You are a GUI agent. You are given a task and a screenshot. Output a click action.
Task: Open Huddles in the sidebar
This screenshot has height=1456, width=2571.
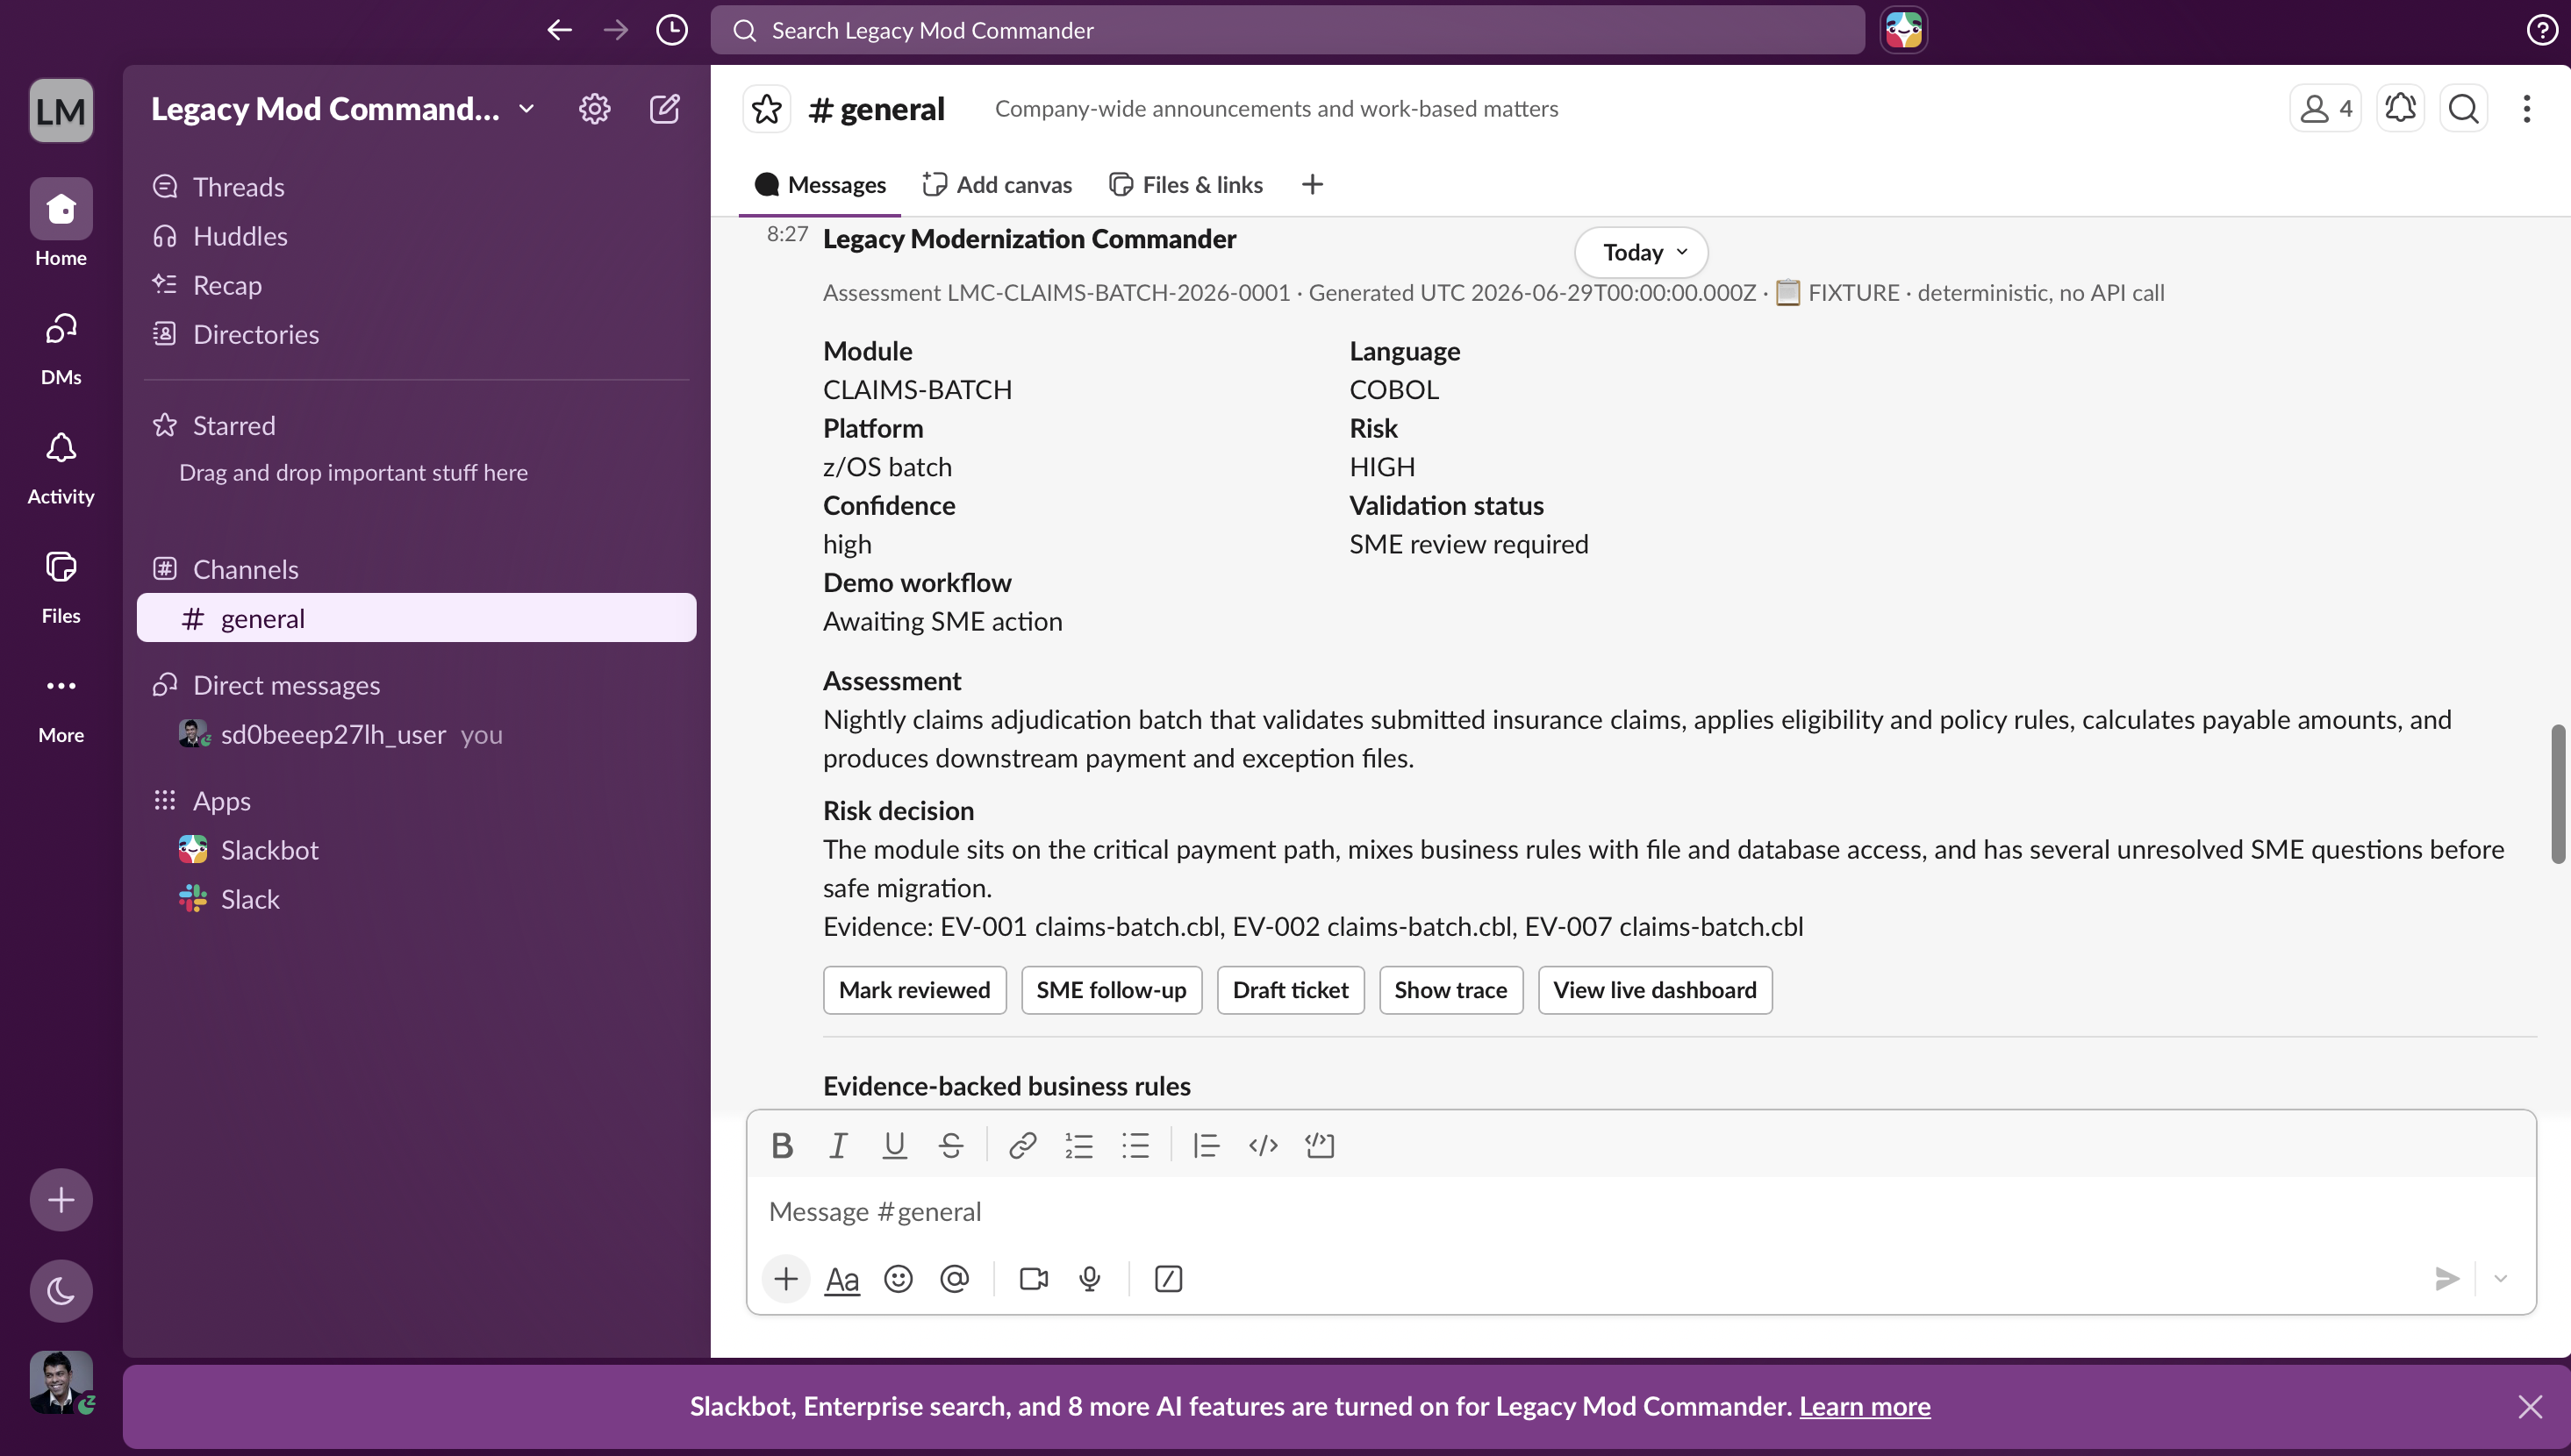point(417,236)
